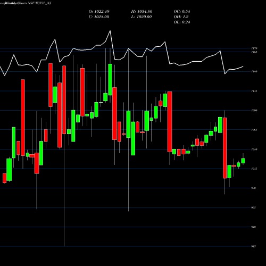Click the 'OC: 0.54' value
This screenshot has height=266, width=266.
point(182,12)
